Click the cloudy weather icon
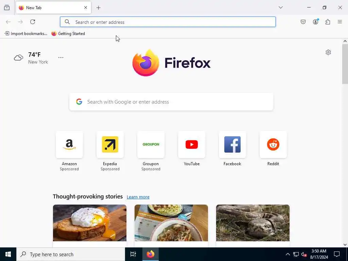Screen dimensions: 348x261 [18, 58]
